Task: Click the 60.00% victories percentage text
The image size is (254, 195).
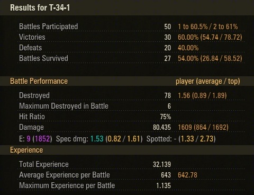Action: tap(188, 37)
